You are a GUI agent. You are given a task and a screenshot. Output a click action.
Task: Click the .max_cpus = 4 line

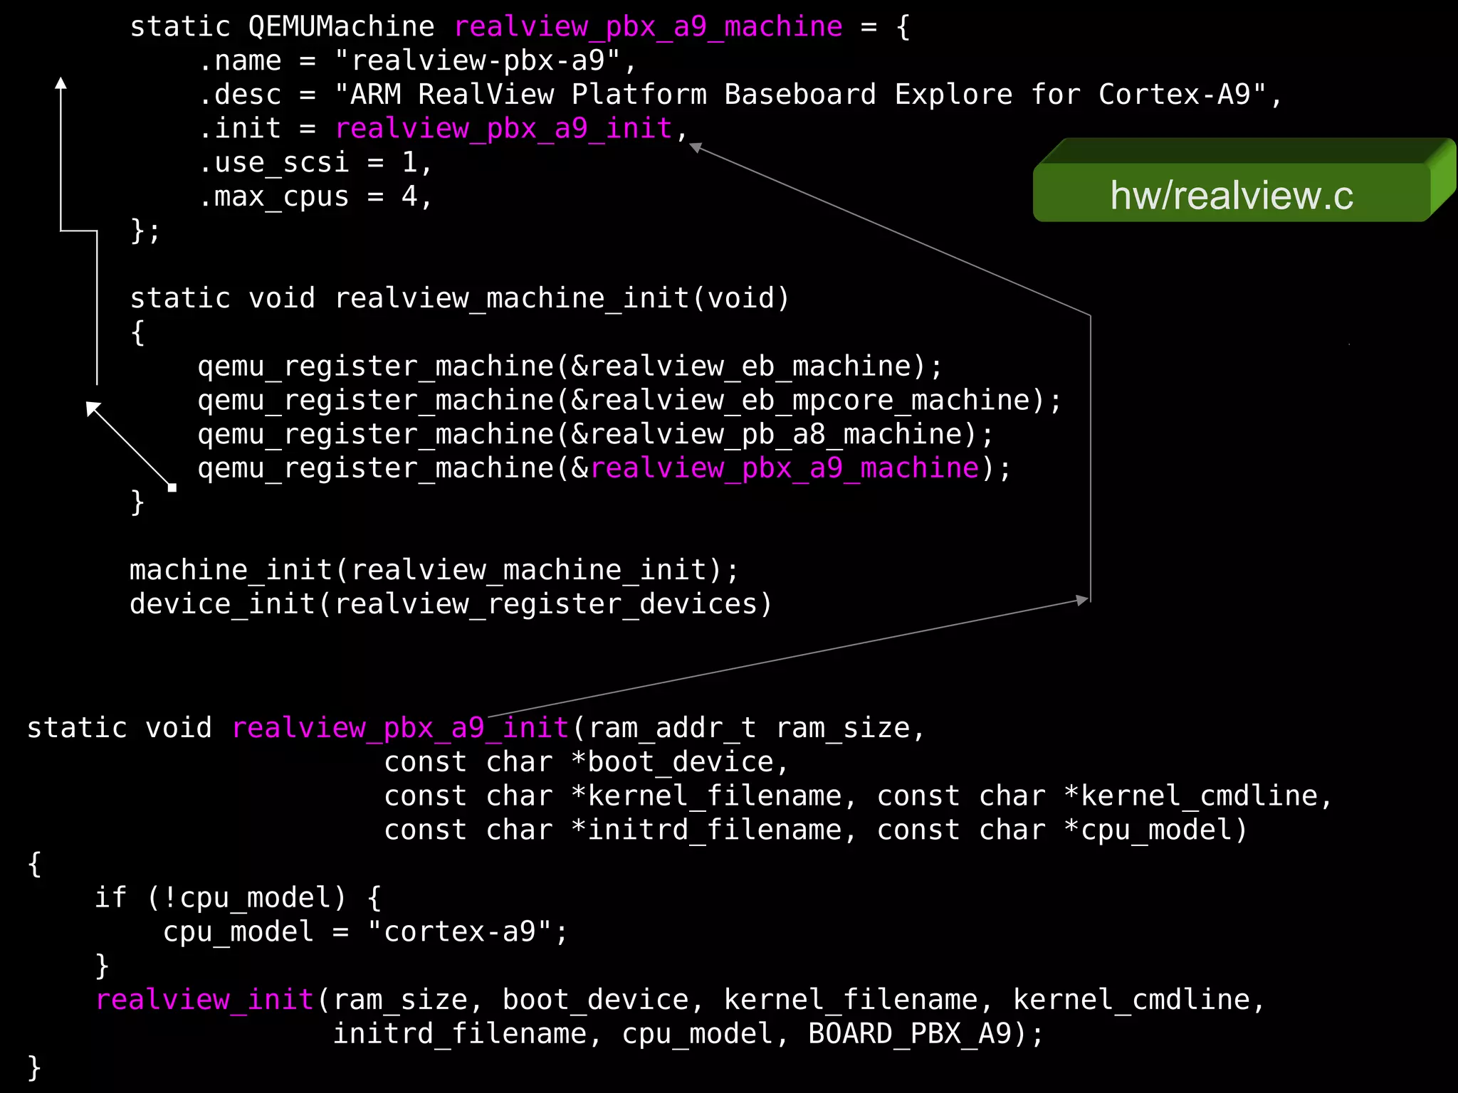pyautogui.click(x=315, y=197)
